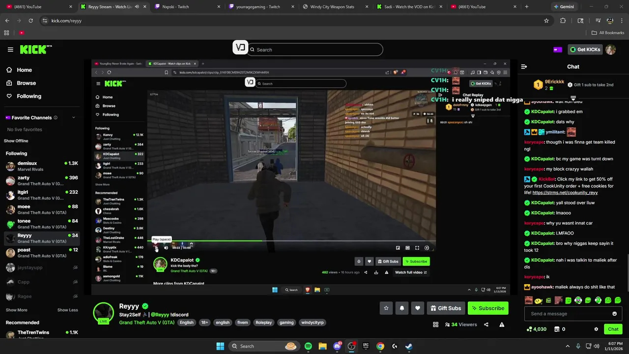The image size is (629, 354).
Task: Collapse list with Show Less
Action: [68, 310]
